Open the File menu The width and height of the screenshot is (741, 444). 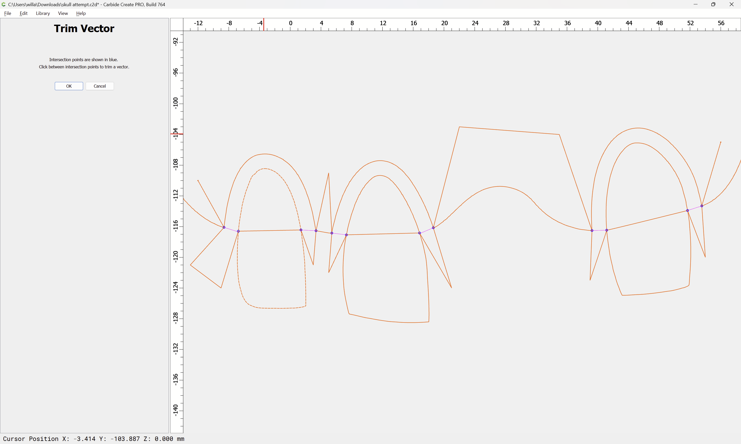click(x=7, y=13)
